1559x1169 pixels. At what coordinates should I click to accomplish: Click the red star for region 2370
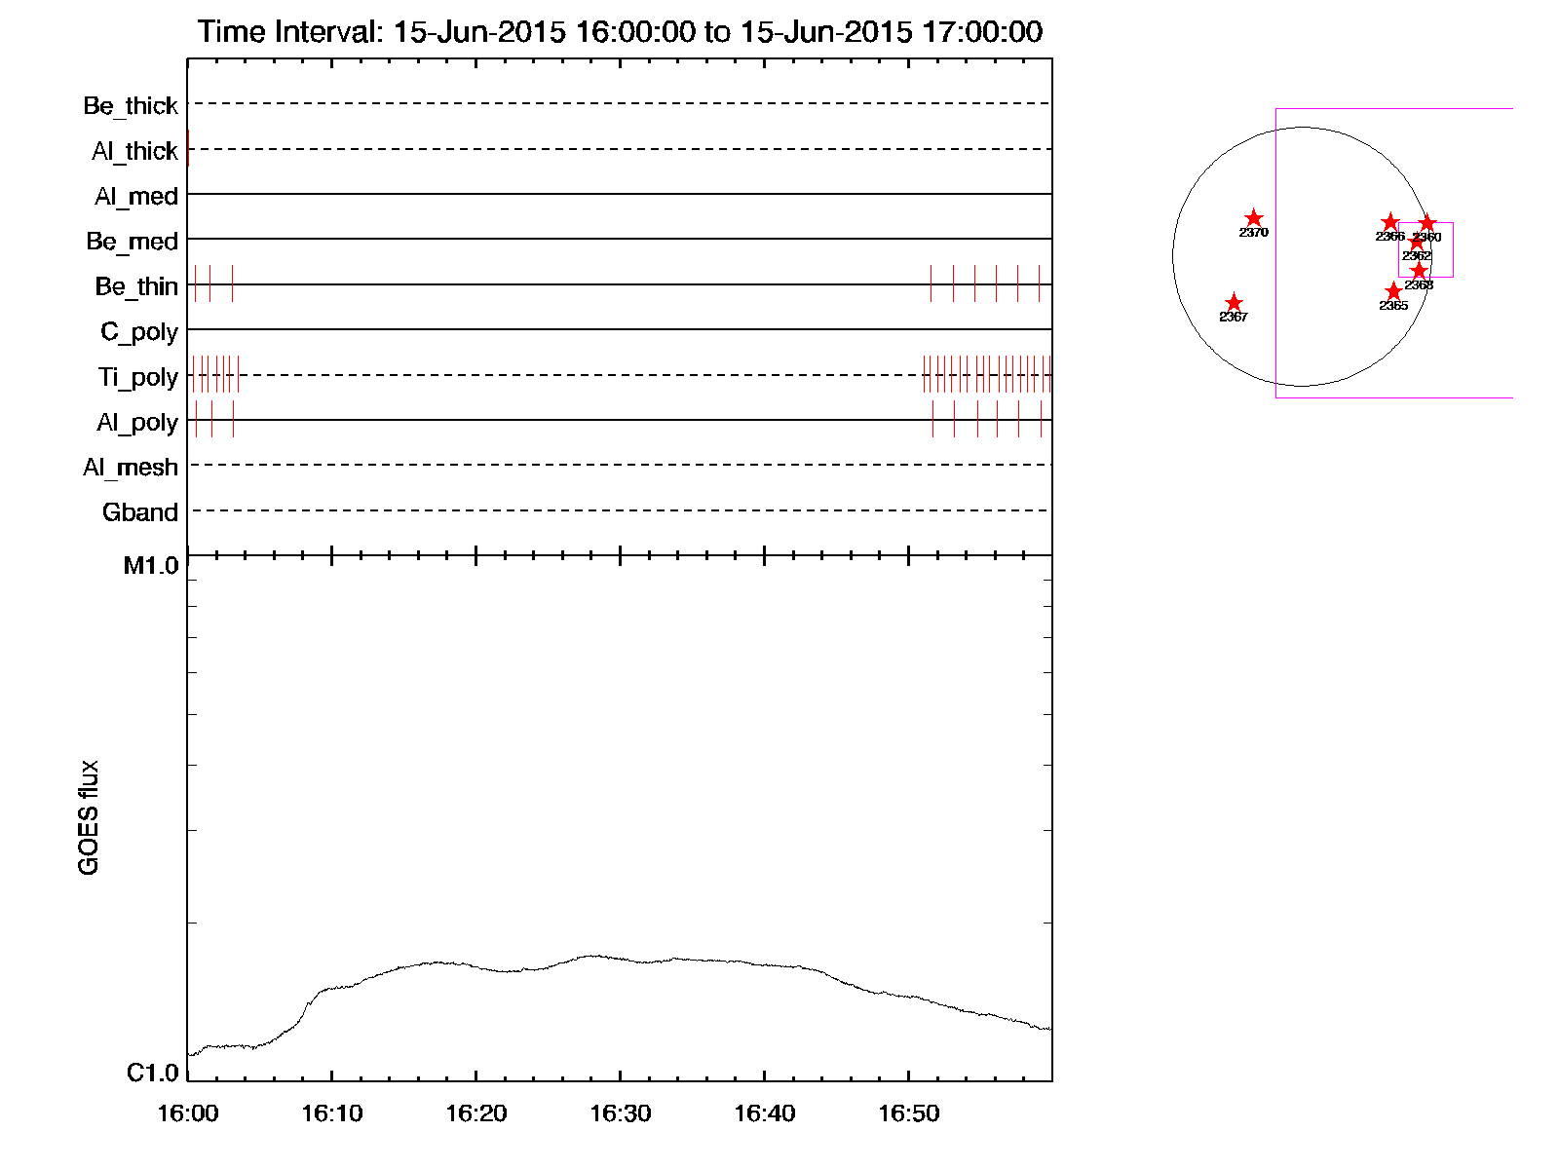tap(1254, 219)
